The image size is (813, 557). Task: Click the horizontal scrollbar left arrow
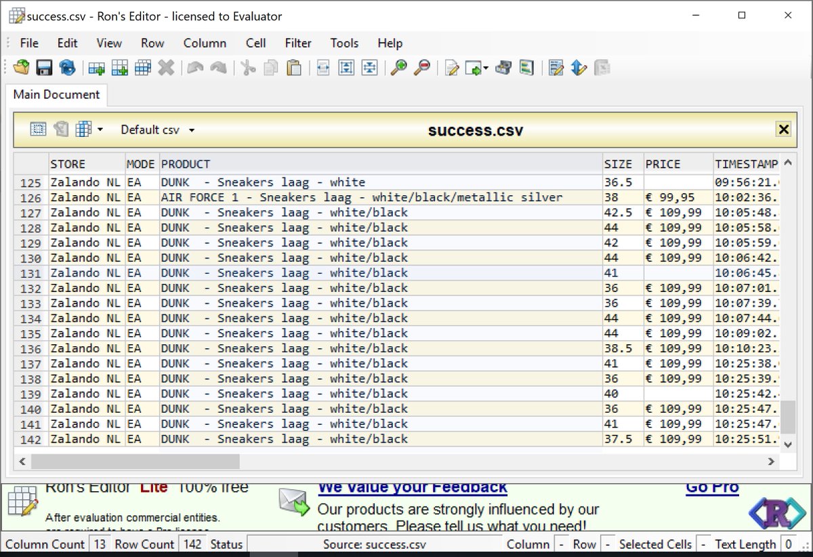[x=22, y=461]
